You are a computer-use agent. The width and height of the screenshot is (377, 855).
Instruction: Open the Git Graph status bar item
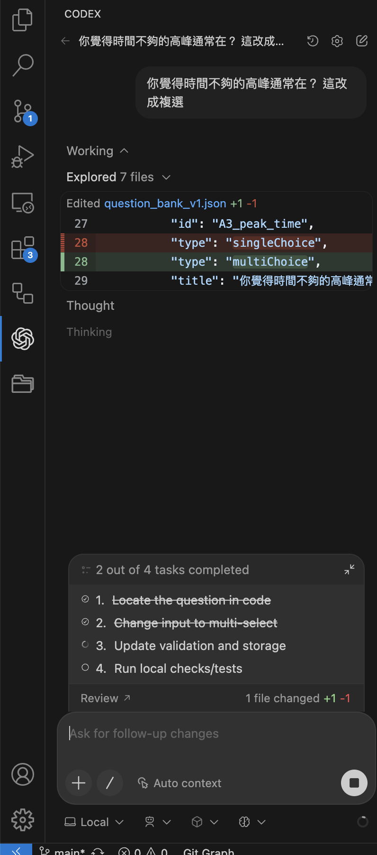(x=208, y=851)
